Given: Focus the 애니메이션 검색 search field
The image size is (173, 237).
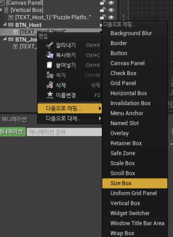Looking at the screenshot, I should [x=64, y=132].
